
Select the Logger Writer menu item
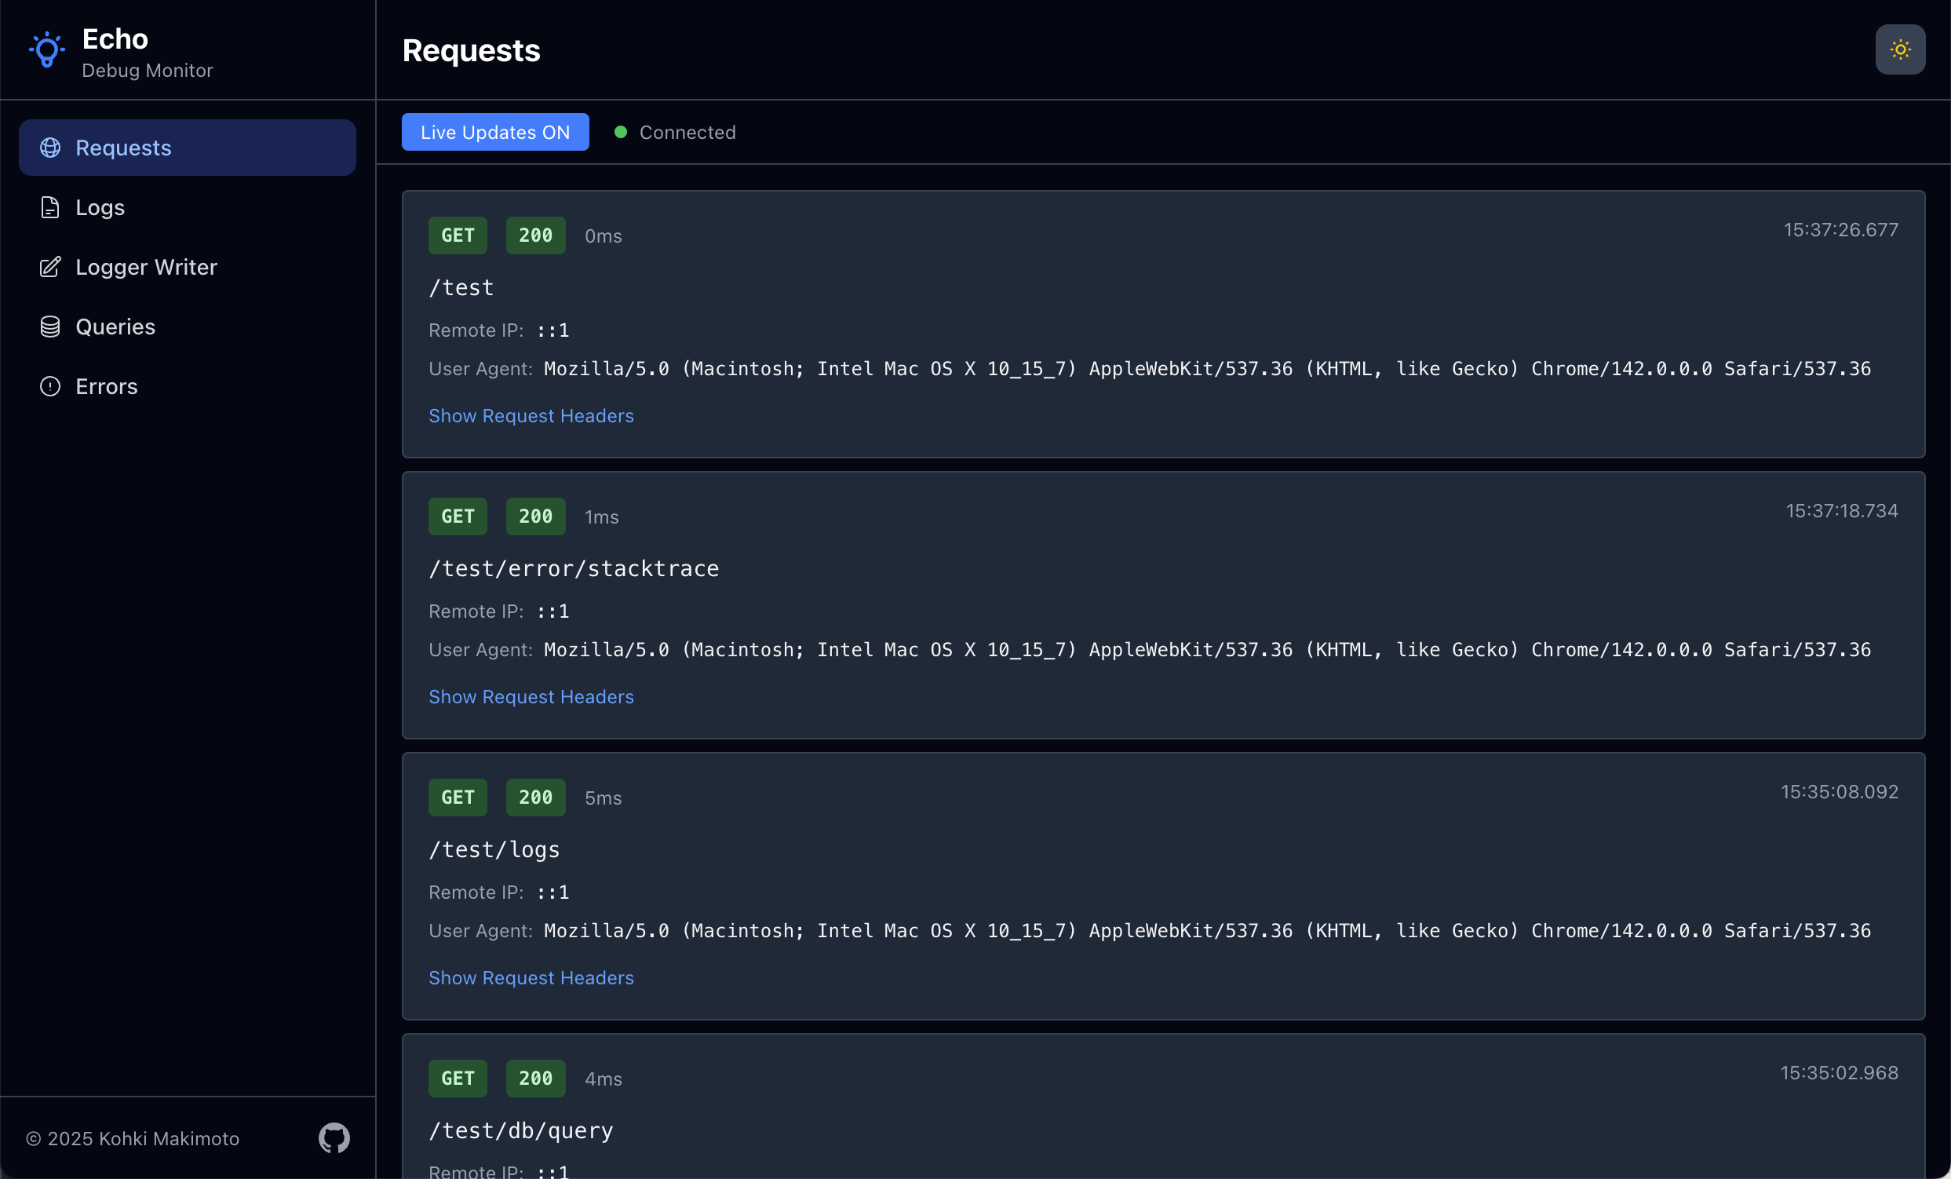tap(146, 267)
